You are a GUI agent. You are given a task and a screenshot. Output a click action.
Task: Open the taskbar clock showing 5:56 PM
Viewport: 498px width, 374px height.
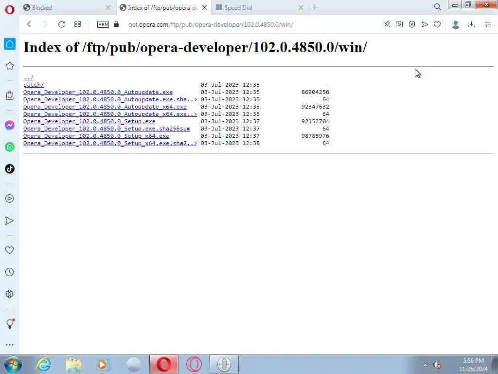473,365
